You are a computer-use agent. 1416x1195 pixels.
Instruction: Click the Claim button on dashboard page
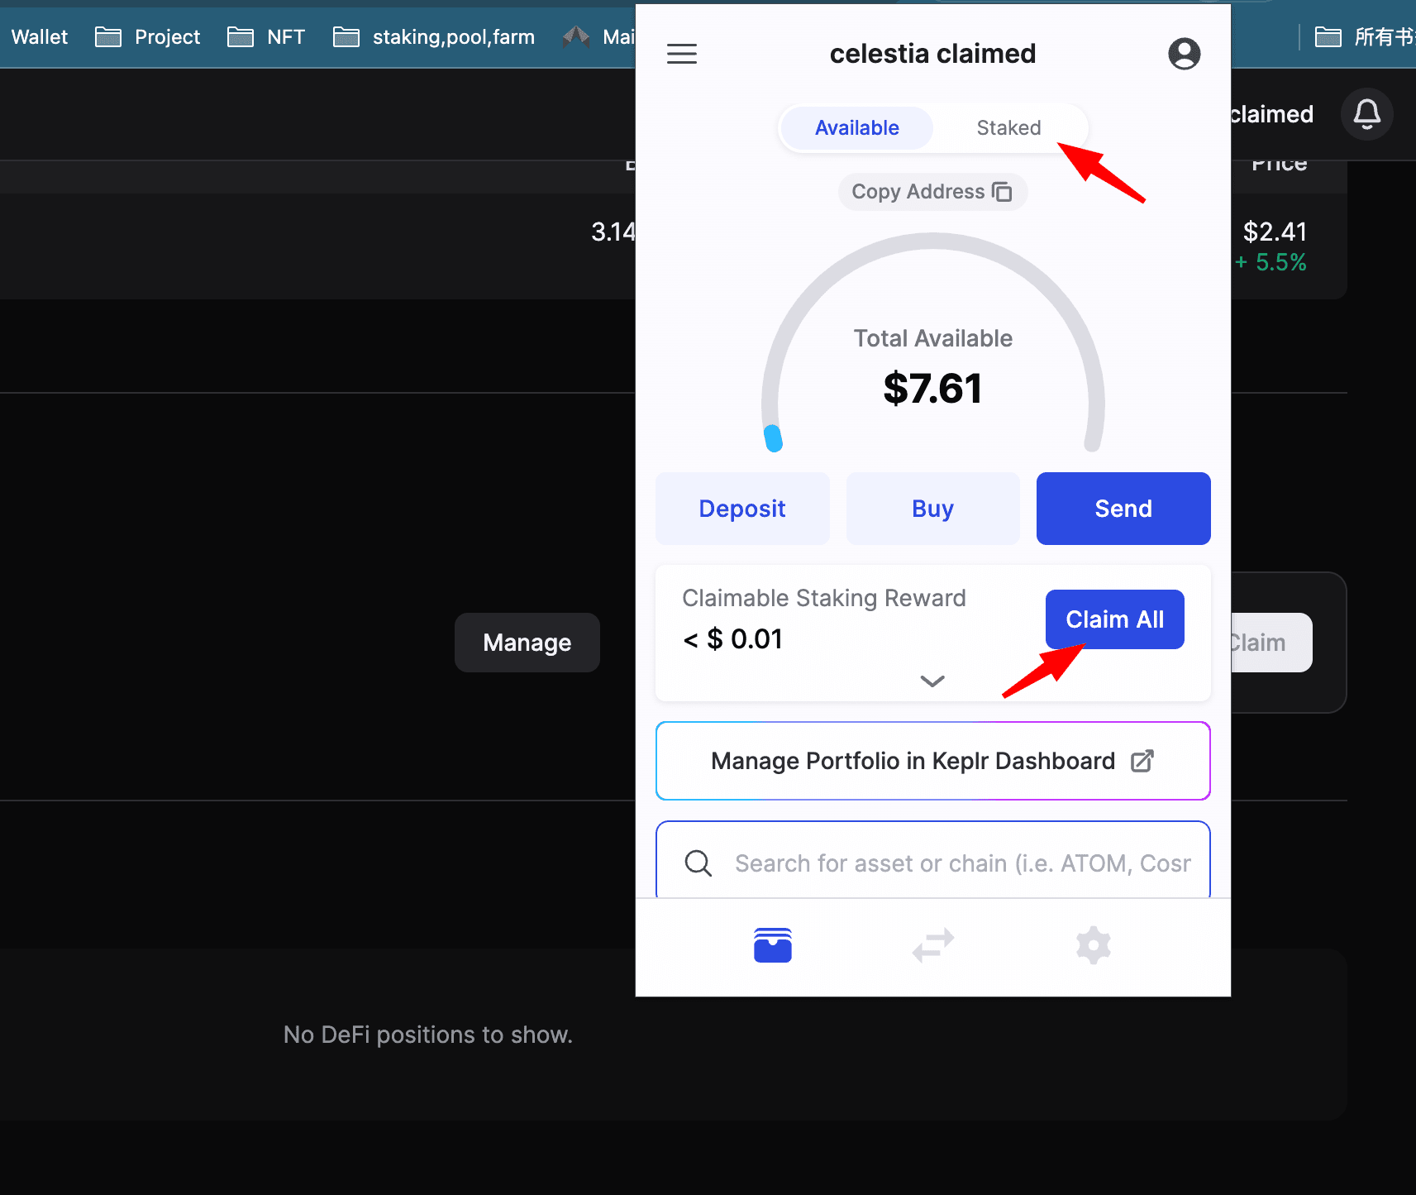[1271, 643]
